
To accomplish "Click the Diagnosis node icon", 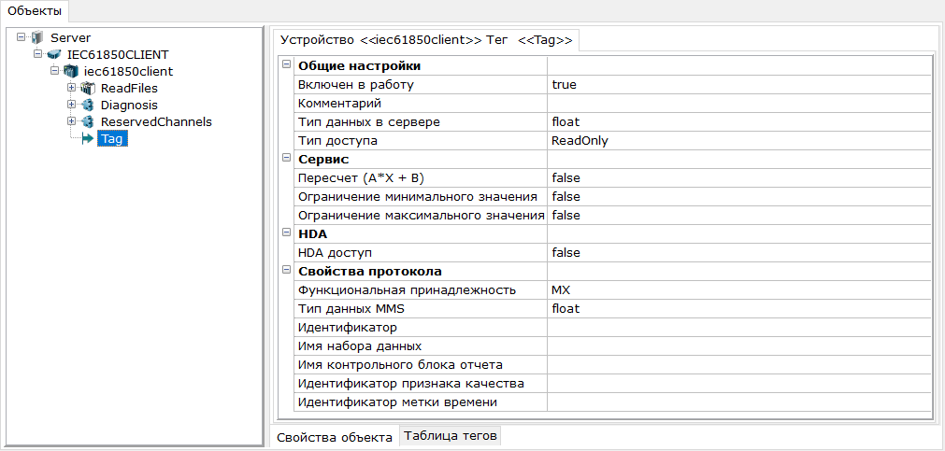I will pos(88,106).
